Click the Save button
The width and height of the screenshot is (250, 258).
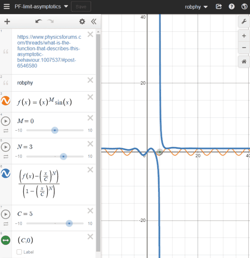81,7
